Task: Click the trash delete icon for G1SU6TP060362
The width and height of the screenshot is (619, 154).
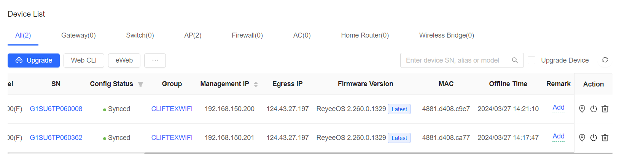Action: tap(605, 138)
